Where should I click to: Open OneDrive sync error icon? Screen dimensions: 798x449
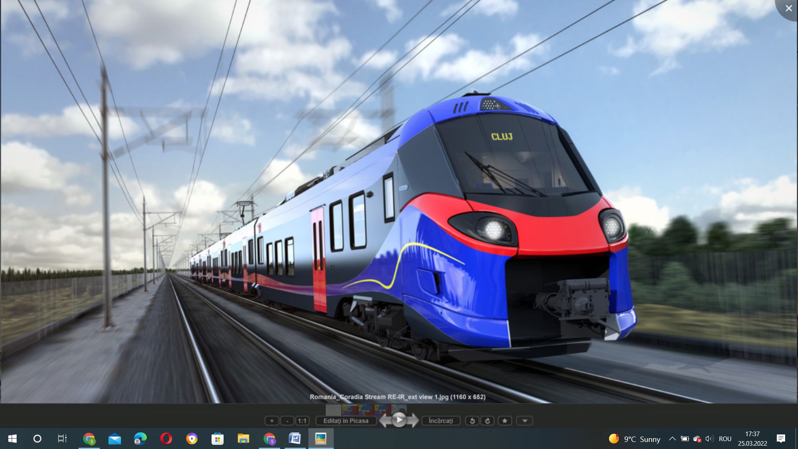697,439
